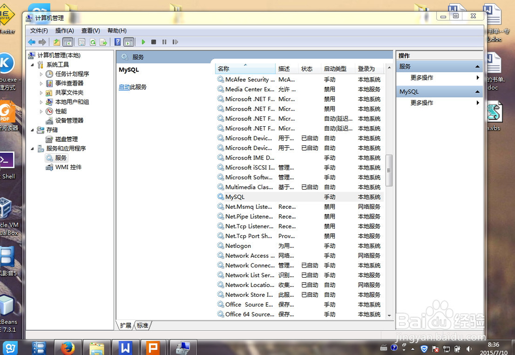Open the 查看(V) menu
Image resolution: width=515 pixels, height=355 pixels.
[91, 30]
